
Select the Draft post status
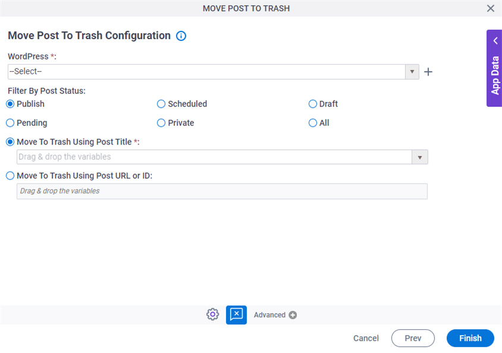(312, 103)
